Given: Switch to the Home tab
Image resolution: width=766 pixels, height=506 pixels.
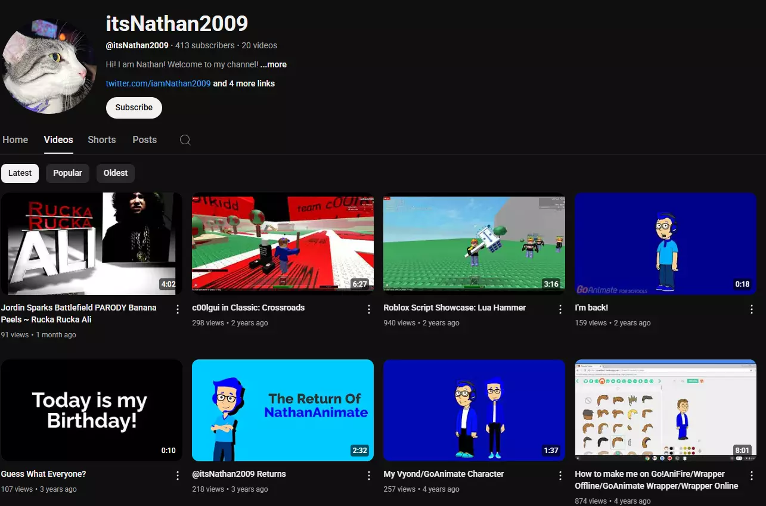Looking at the screenshot, I should click(15, 139).
